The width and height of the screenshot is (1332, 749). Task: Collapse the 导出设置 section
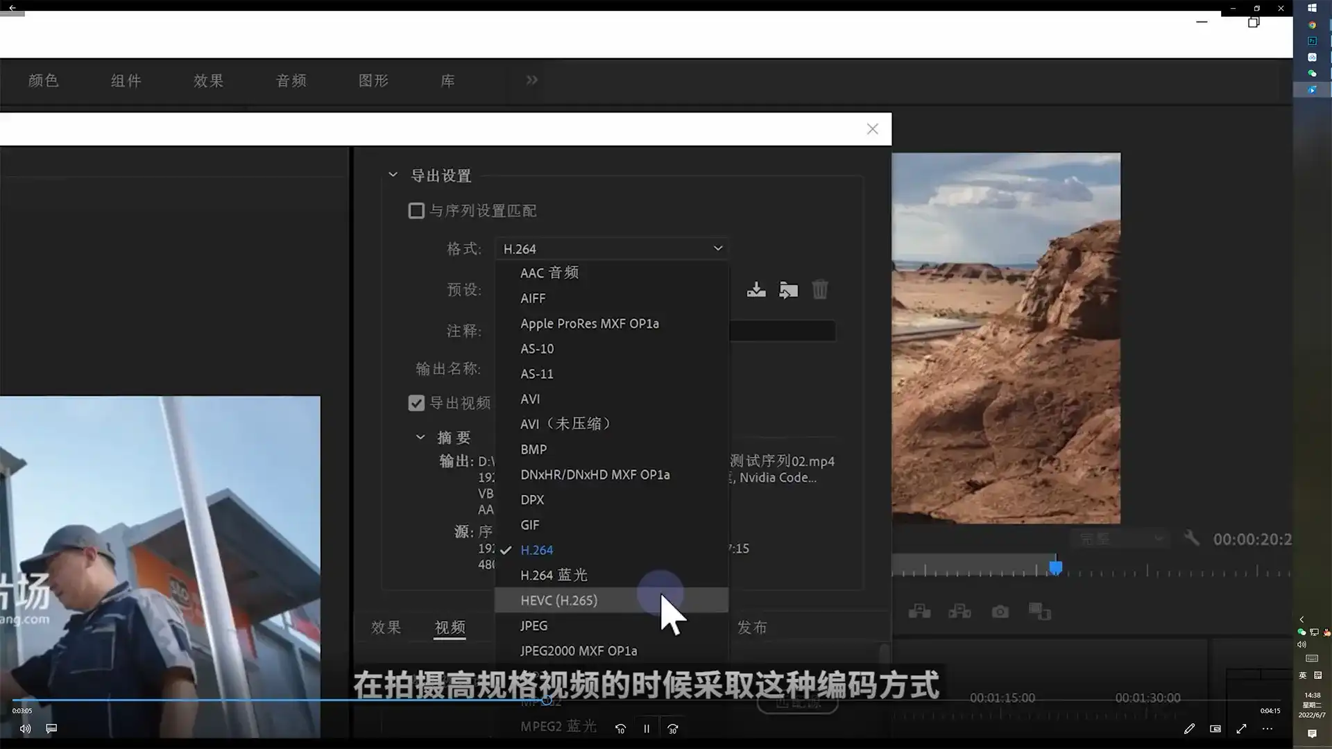click(393, 174)
